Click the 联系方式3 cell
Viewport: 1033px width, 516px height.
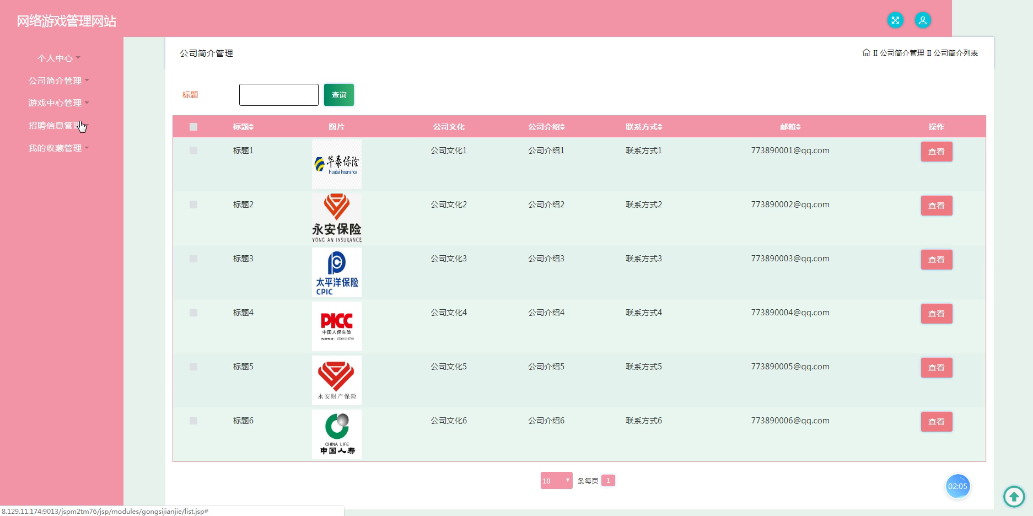(x=644, y=259)
